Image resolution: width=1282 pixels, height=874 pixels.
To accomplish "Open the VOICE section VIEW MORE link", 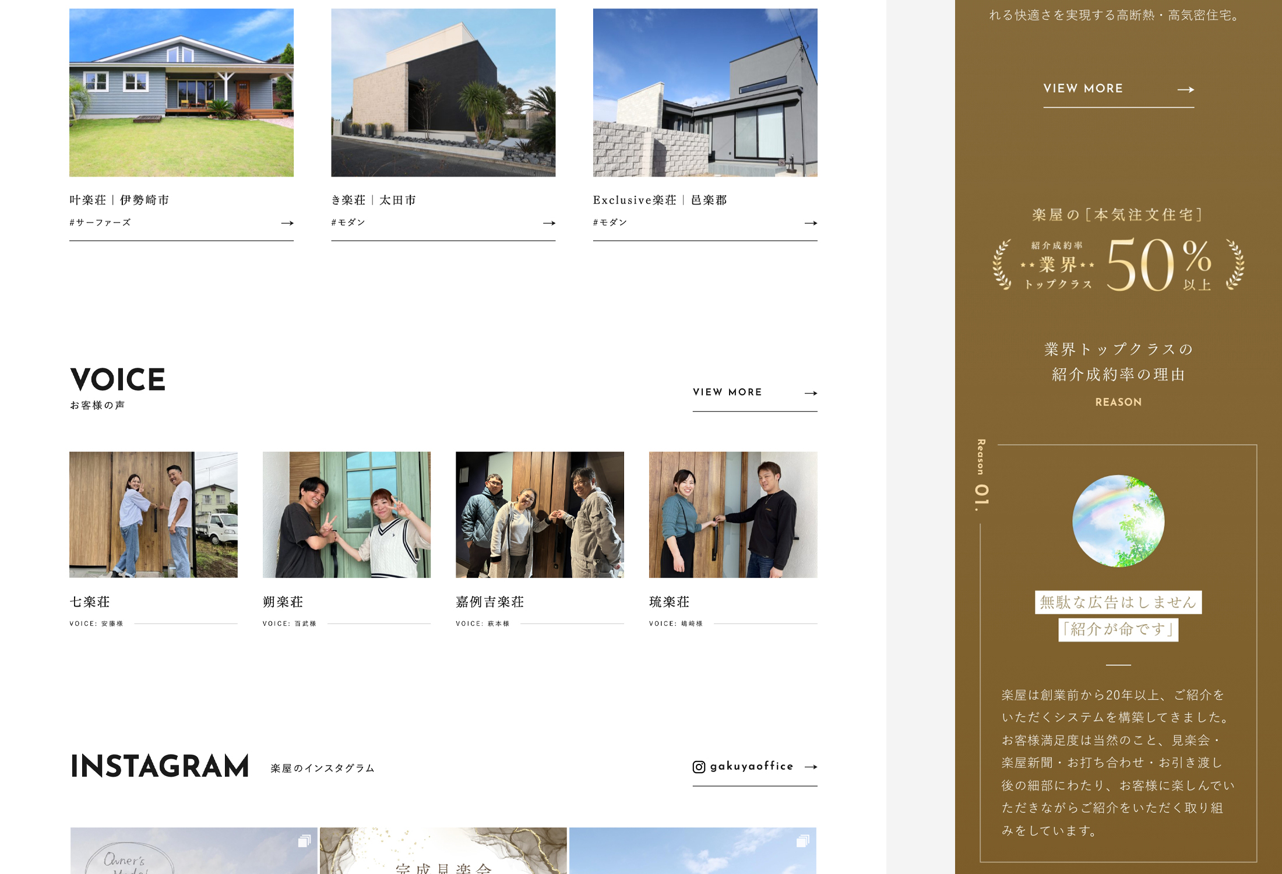I will click(x=727, y=392).
